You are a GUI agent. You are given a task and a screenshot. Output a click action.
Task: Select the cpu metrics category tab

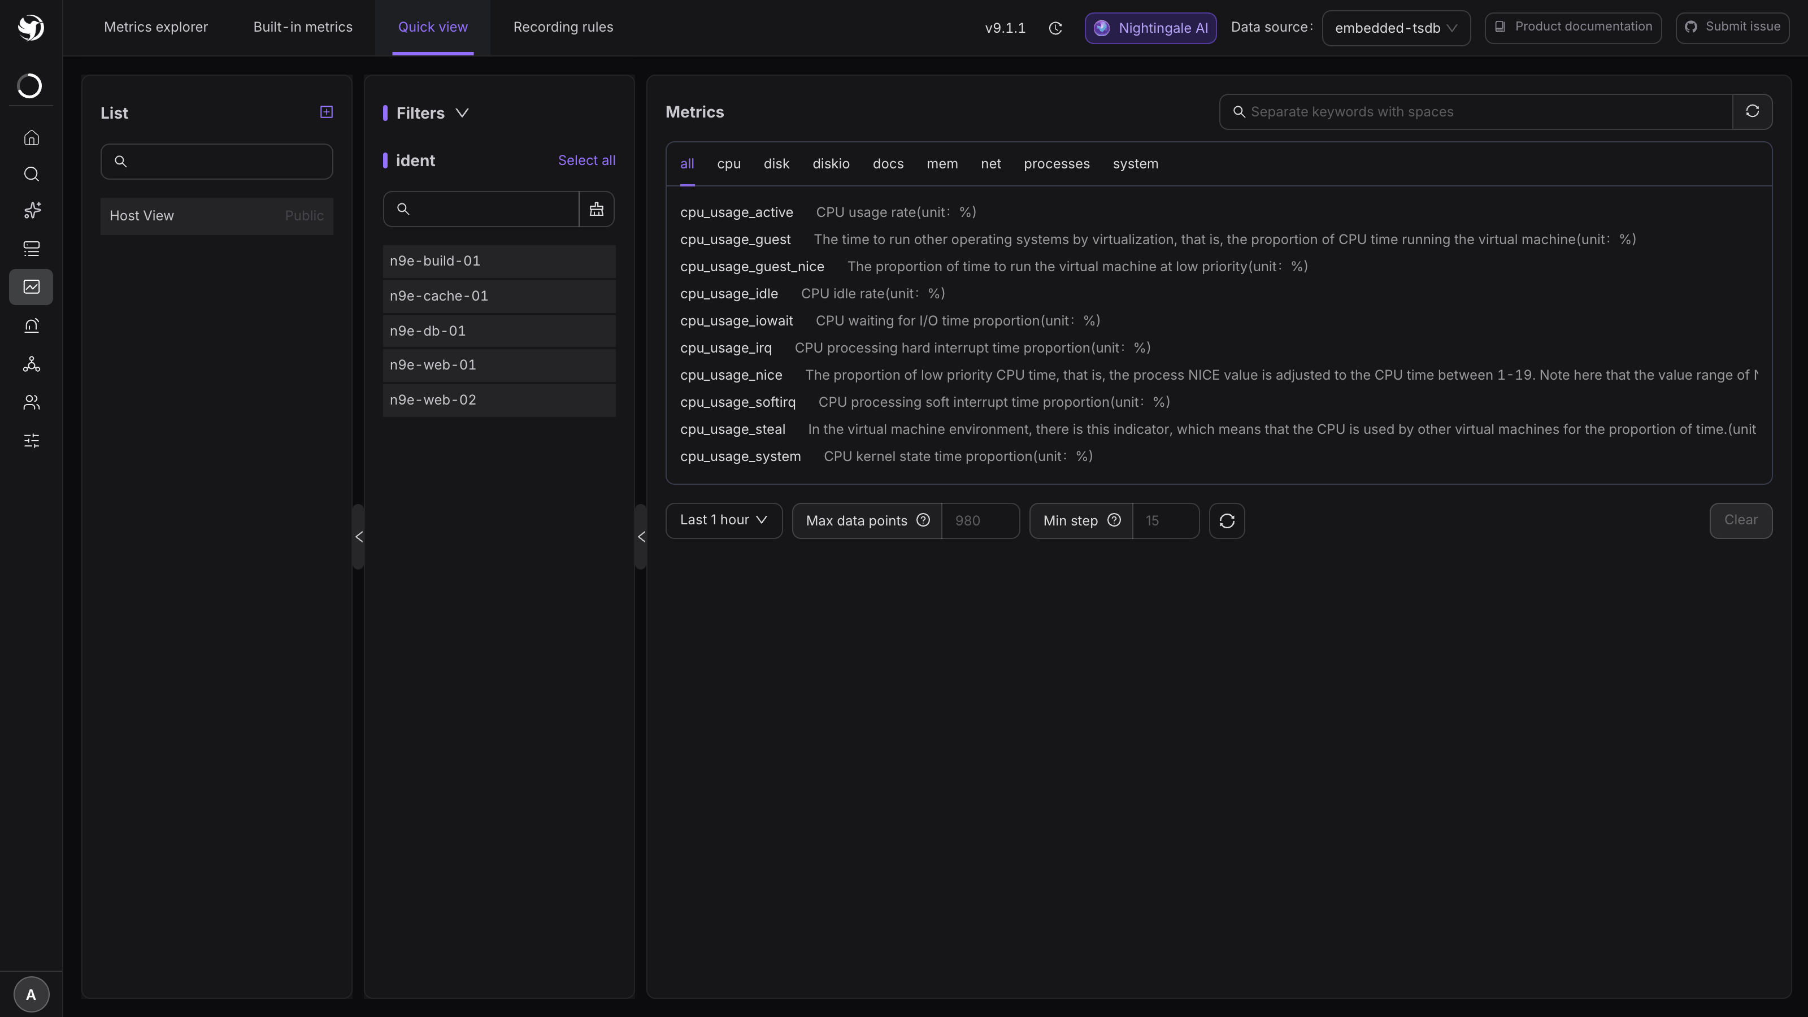[x=728, y=164]
